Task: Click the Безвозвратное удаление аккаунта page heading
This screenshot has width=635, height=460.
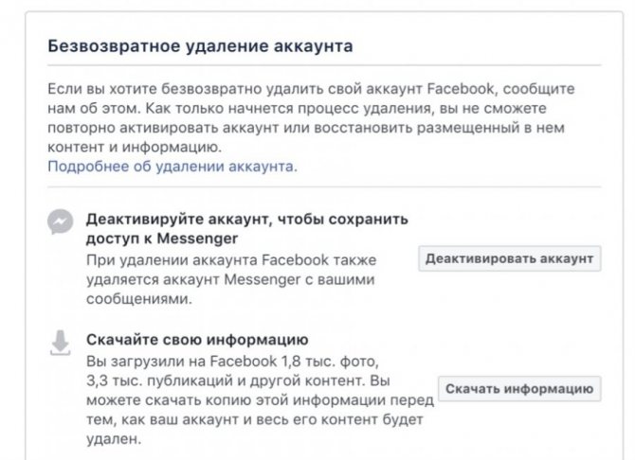Action: pyautogui.click(x=201, y=45)
